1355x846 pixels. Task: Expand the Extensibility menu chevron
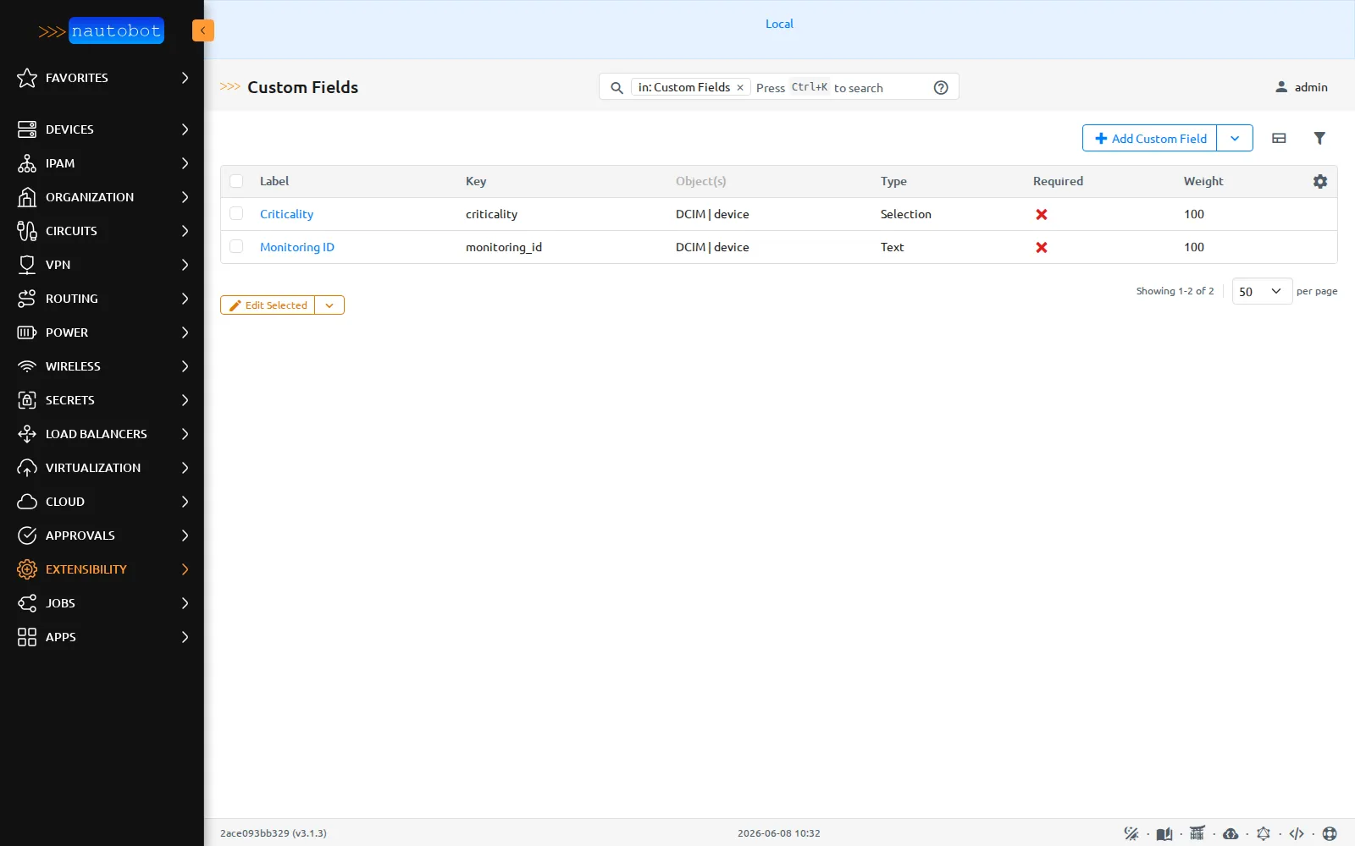185,569
